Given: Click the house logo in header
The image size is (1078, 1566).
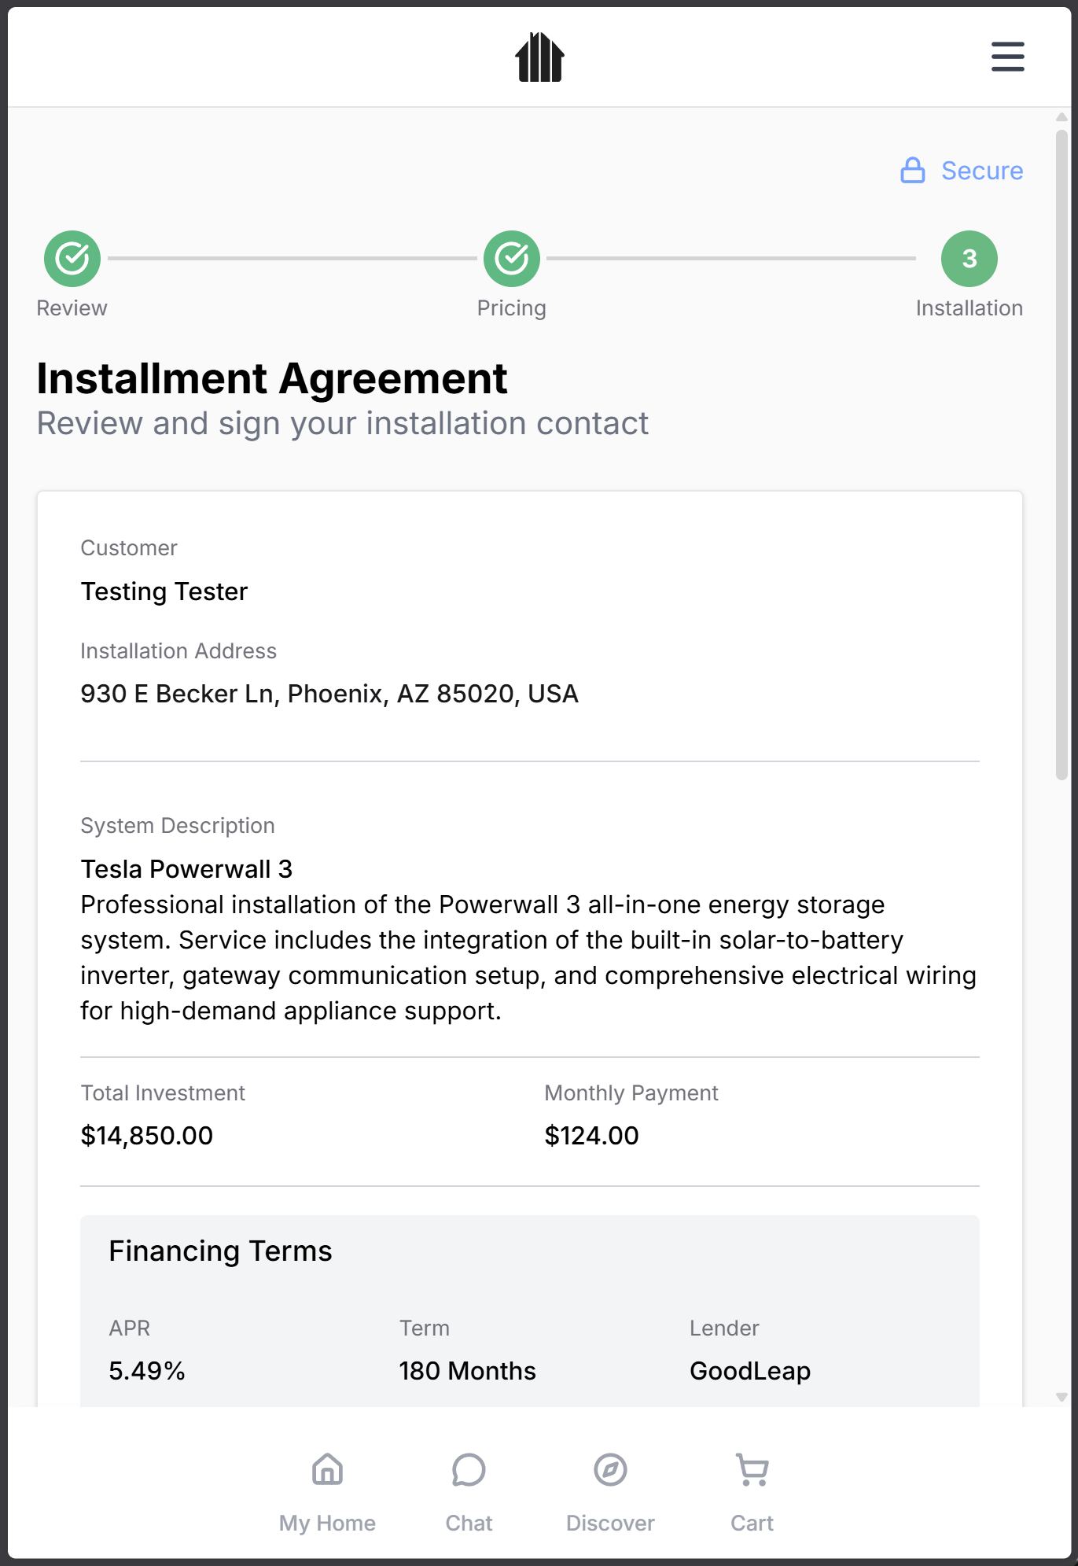Looking at the screenshot, I should pos(539,57).
